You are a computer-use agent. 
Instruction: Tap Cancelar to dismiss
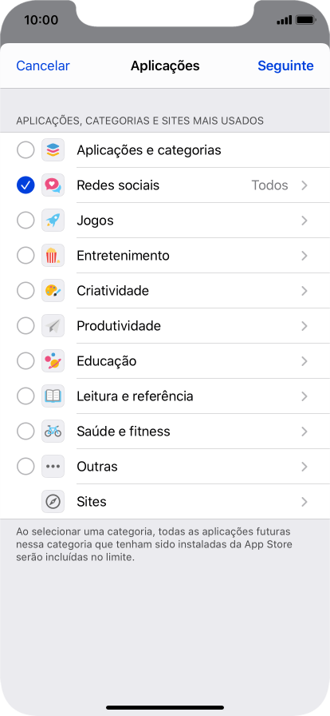click(43, 66)
